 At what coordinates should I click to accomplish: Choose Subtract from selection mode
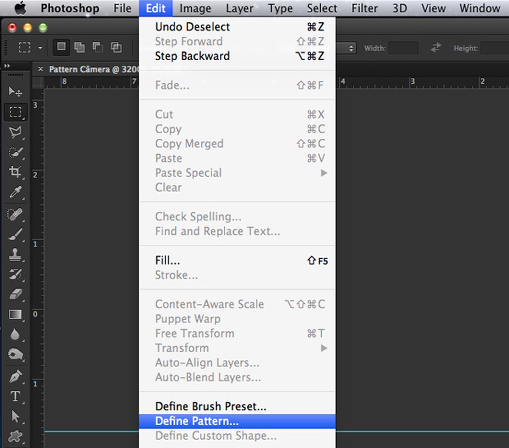(97, 48)
